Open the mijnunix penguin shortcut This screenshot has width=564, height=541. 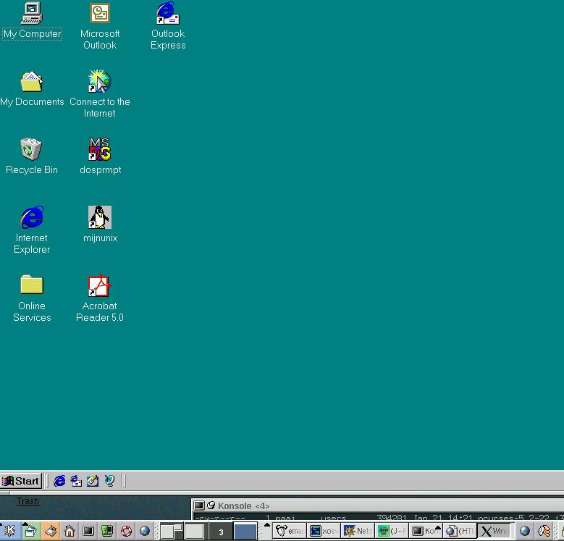coord(100,218)
